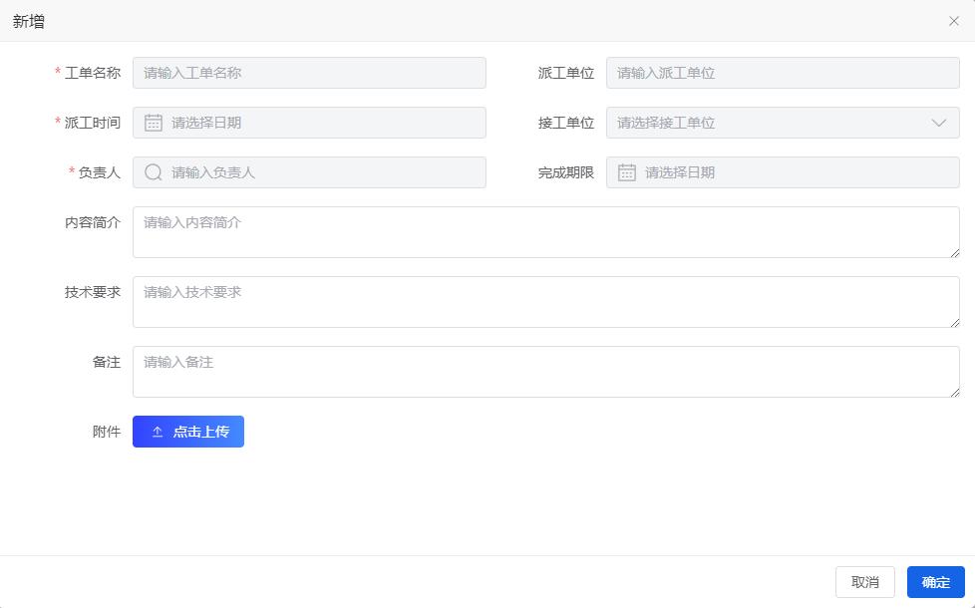The height and width of the screenshot is (608, 975).
Task: Click the 确定 button
Action: pos(935,582)
